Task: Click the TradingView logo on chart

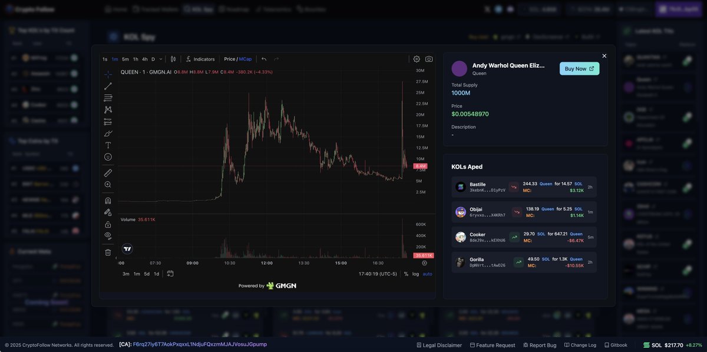Action: [x=127, y=248]
